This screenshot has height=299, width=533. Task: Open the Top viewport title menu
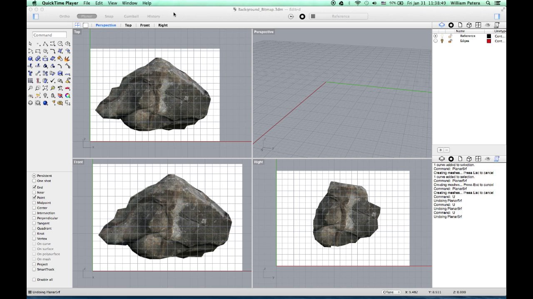77,32
